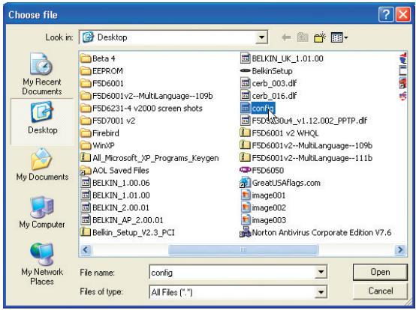Viewport: 416px width, 310px height.
Task: Select the Belkin_Setup_V2.3_PCI zip icon
Action: (x=86, y=232)
